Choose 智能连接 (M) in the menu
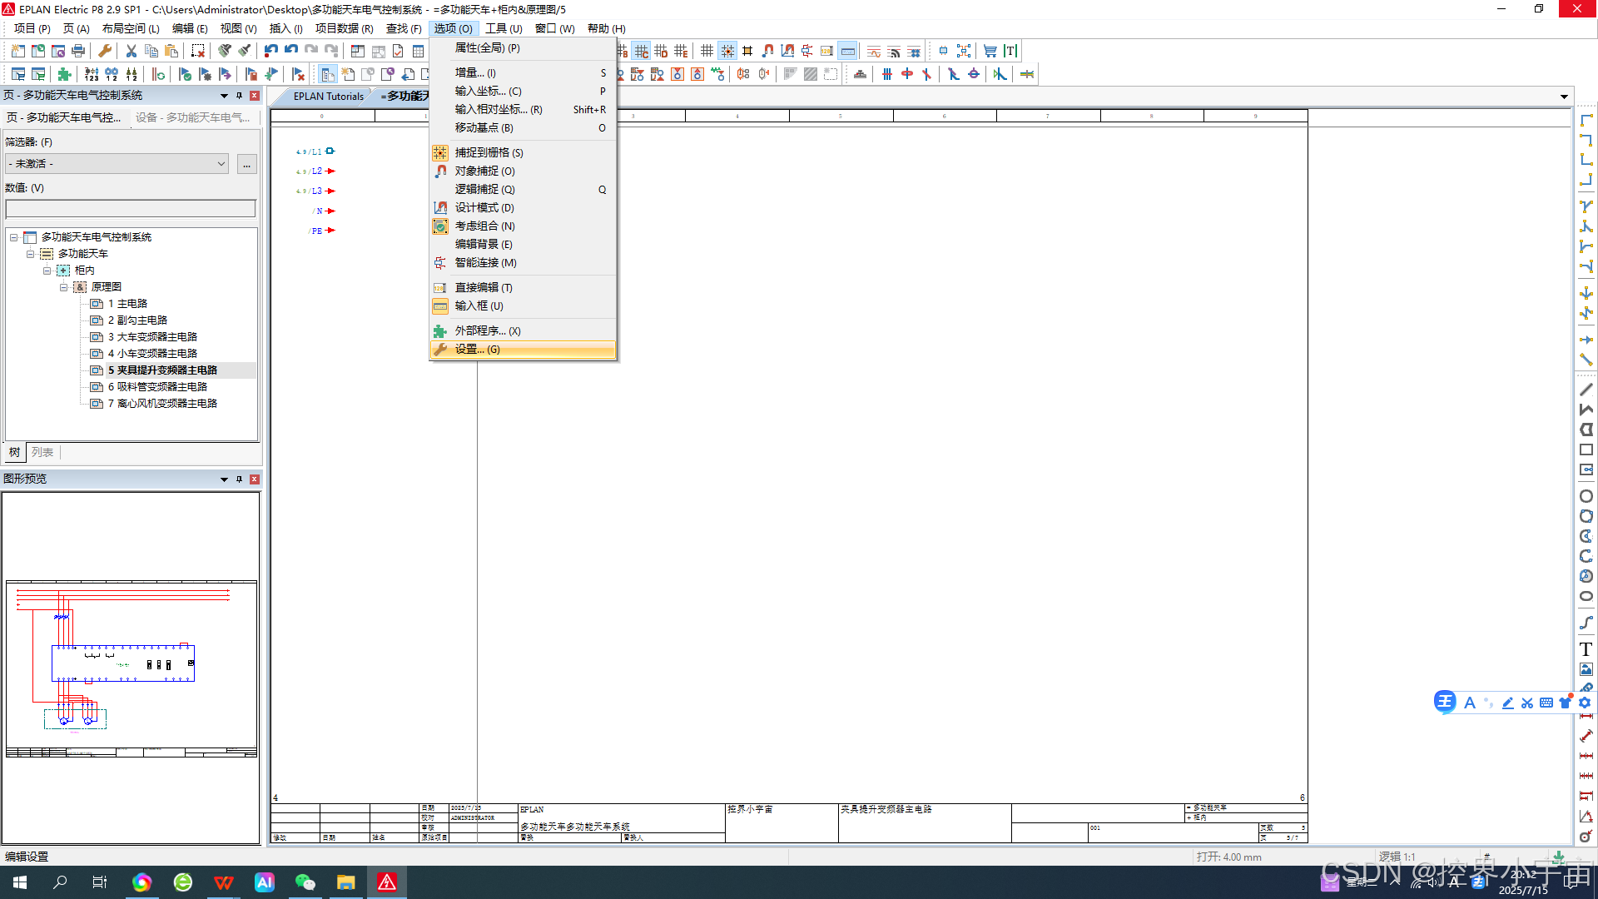This screenshot has width=1598, height=899. point(524,263)
